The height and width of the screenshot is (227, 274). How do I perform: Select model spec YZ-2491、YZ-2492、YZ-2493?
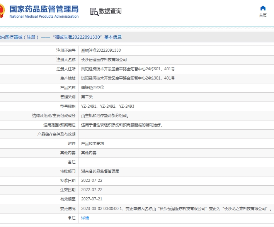pyautogui.click(x=107, y=106)
